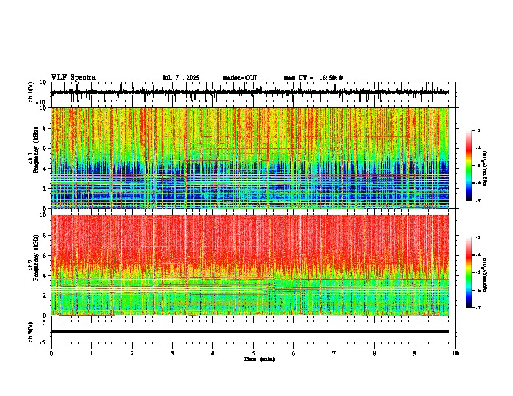Screen dimensions: 513x396
Task: Click time-axis tick label "4"
Action: [x=213, y=353]
